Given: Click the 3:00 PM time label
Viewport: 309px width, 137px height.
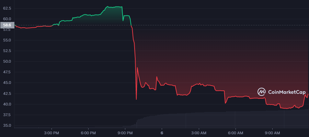Looking at the screenshot, I should click(x=51, y=133).
